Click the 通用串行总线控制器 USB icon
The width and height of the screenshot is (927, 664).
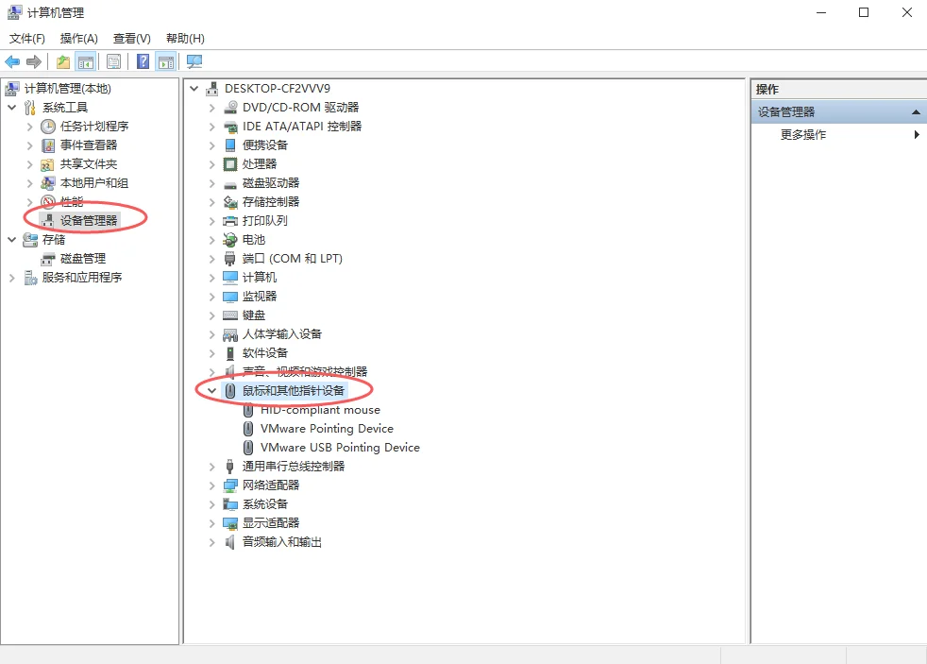230,467
